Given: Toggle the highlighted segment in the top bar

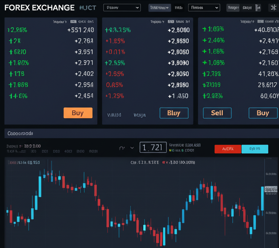Looking at the screenshot, I should [x=160, y=8].
